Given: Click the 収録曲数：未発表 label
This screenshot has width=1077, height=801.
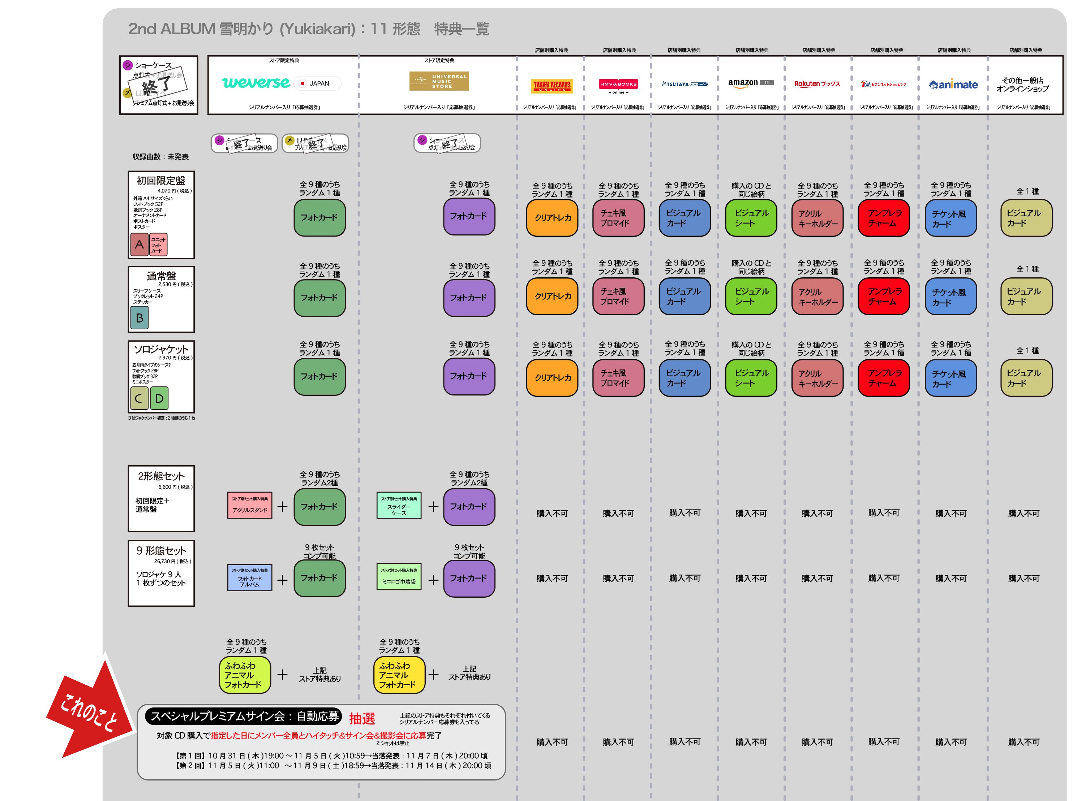Looking at the screenshot, I should 160,157.
